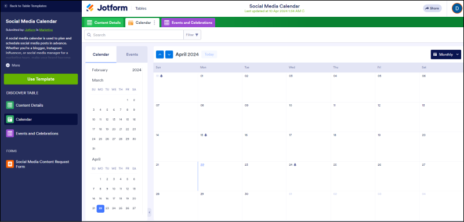Click Social Media Content Request Form icon
The width and height of the screenshot is (464, 222).
pos(10,164)
